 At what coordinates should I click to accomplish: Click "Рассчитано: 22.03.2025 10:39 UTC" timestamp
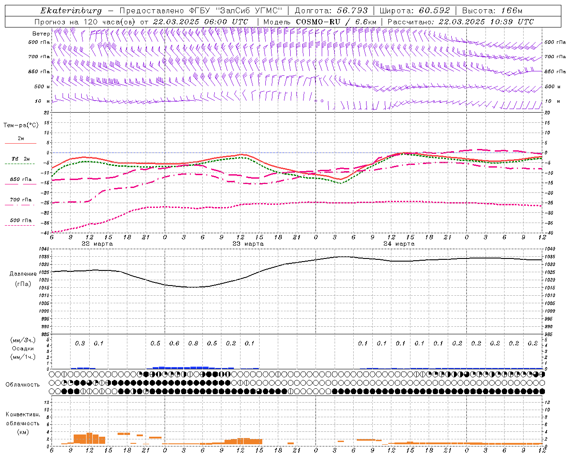click(461, 22)
